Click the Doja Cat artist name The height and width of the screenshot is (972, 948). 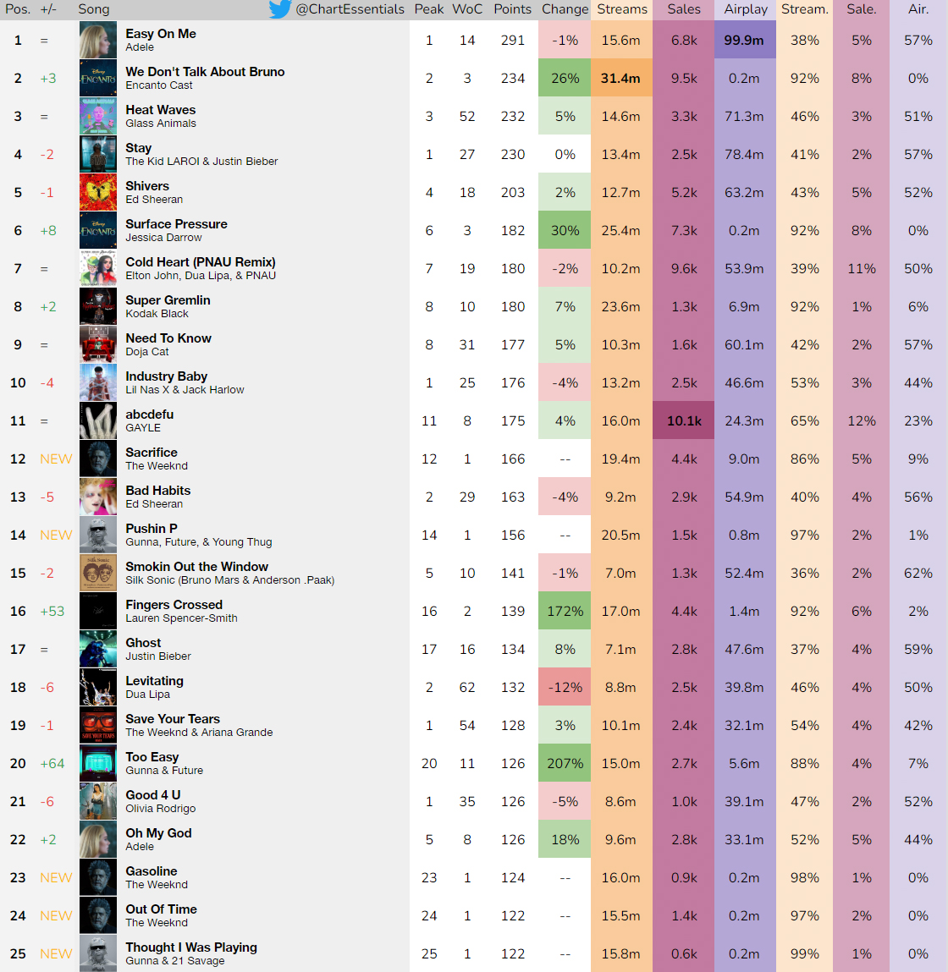pyautogui.click(x=147, y=351)
